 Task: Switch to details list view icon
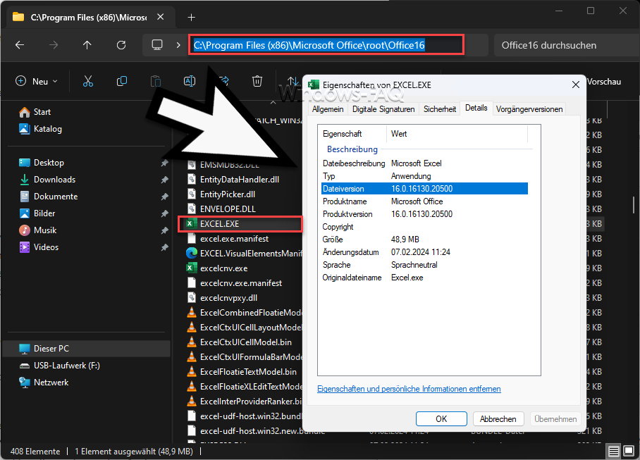pos(613,452)
